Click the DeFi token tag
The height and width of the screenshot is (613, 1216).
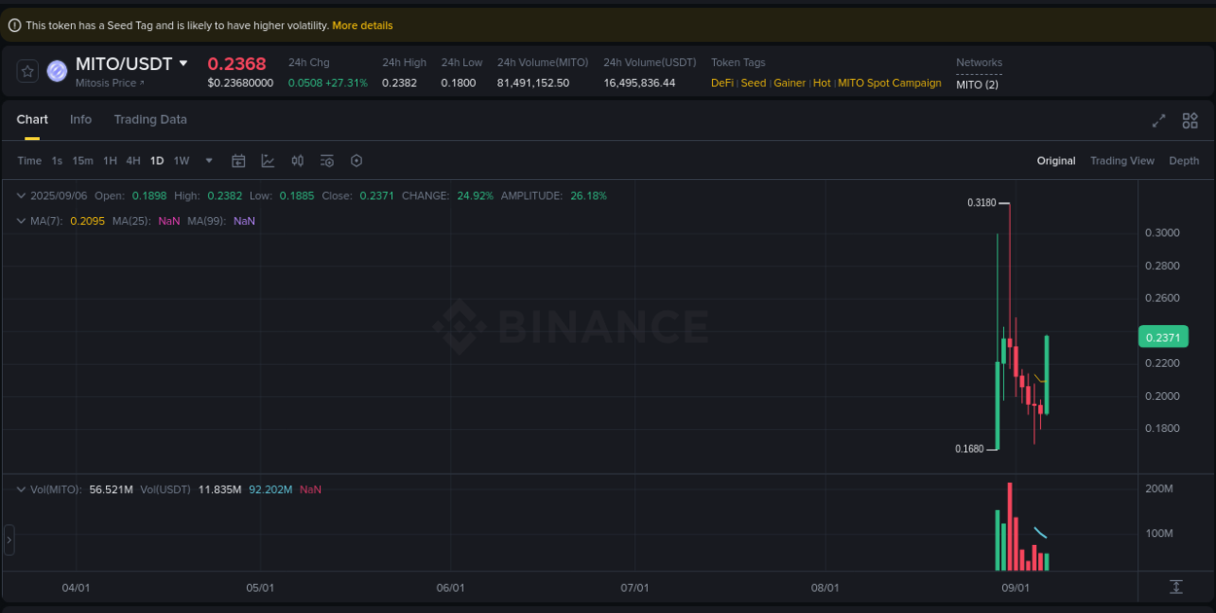point(722,83)
